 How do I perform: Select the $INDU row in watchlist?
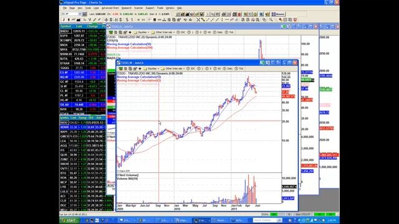83,31
